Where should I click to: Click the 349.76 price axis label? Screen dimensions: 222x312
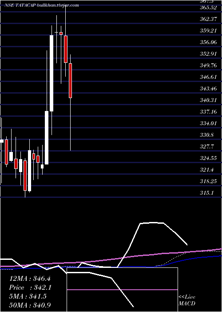[209, 66]
